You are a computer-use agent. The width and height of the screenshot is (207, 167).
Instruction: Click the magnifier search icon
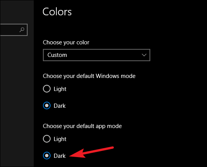(x=22, y=29)
